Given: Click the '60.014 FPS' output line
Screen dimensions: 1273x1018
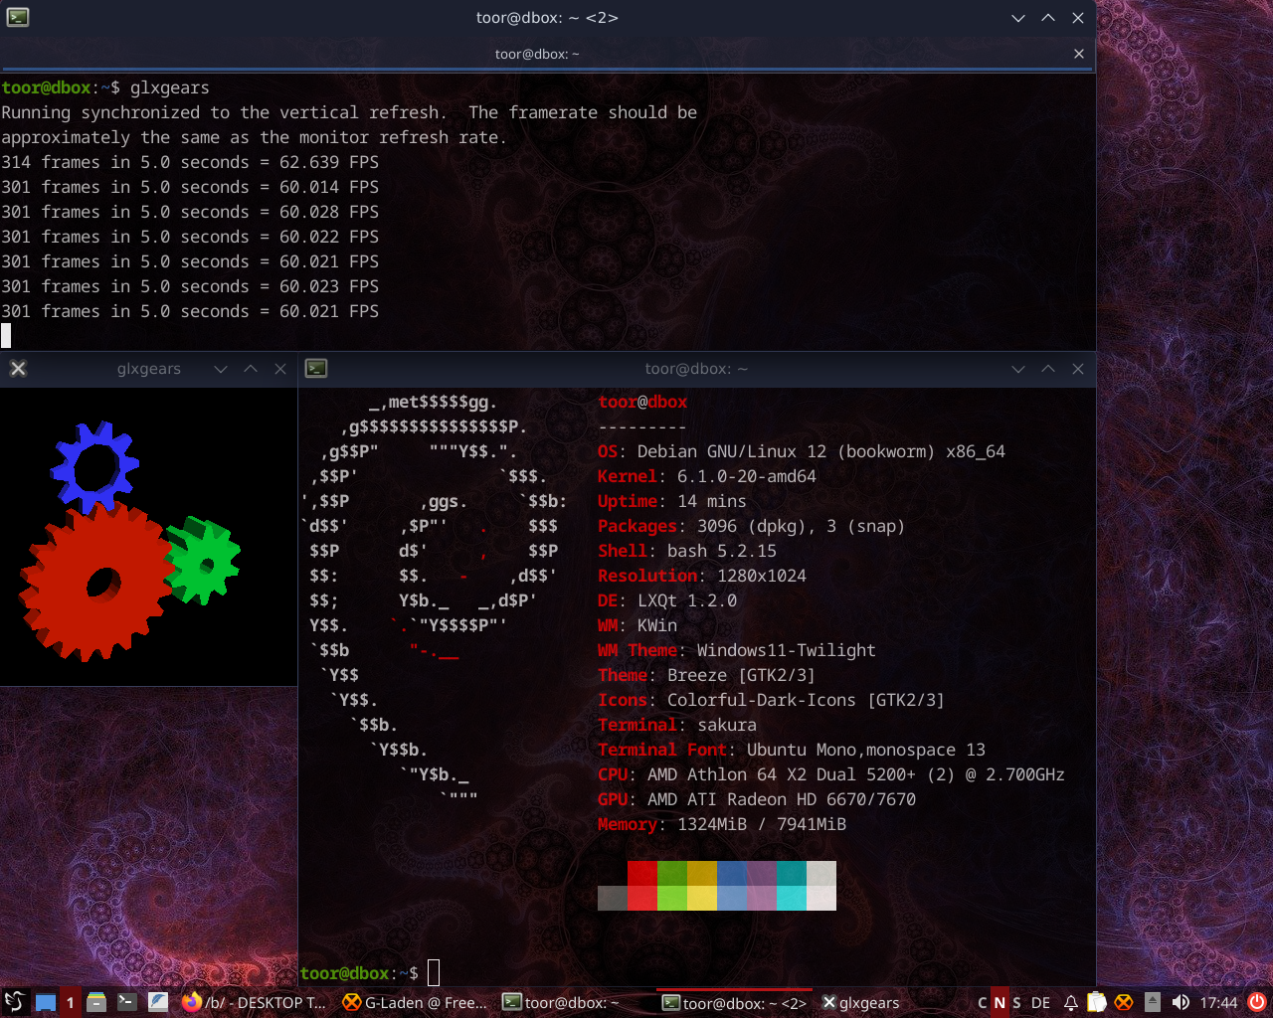Looking at the screenshot, I should click(x=190, y=187).
